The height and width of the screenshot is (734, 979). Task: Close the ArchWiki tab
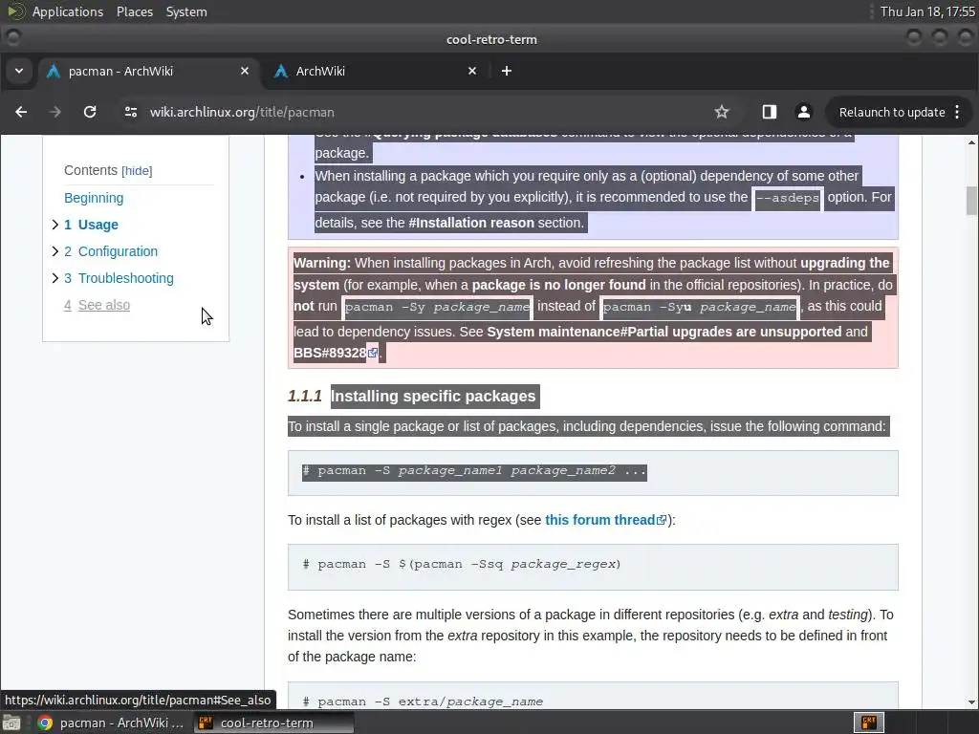(472, 71)
